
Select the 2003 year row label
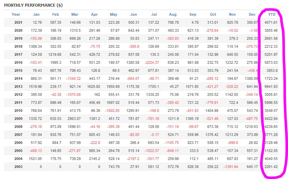coord(18,167)
